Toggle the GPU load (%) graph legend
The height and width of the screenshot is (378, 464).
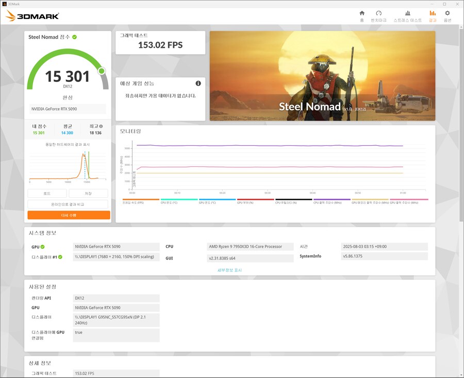pyautogui.click(x=255, y=201)
